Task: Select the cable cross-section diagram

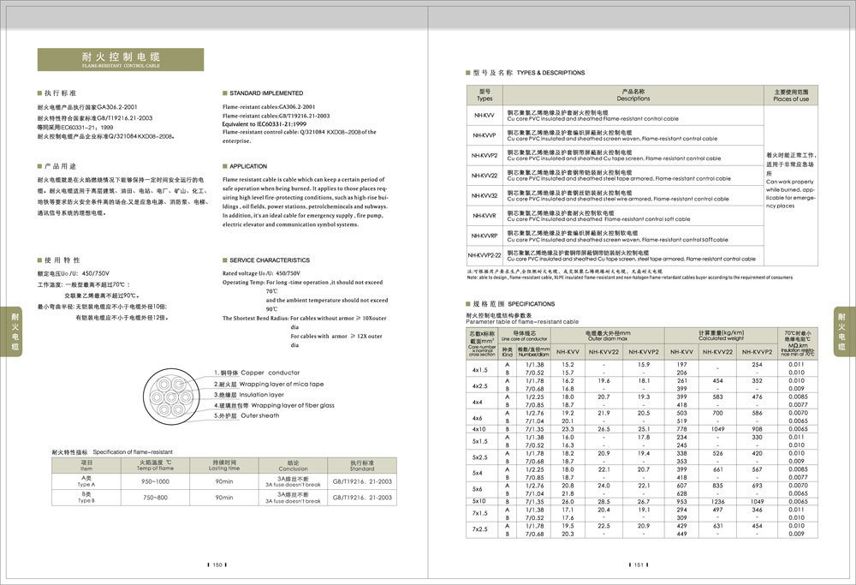Action: tap(172, 397)
